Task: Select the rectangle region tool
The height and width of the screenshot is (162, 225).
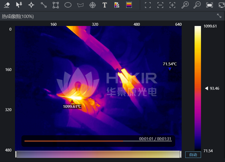Action: (x=56, y=5)
